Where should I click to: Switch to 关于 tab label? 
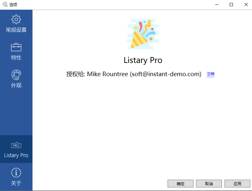[x=16, y=183]
